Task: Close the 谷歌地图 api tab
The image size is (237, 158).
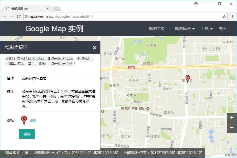Action: click(47, 8)
